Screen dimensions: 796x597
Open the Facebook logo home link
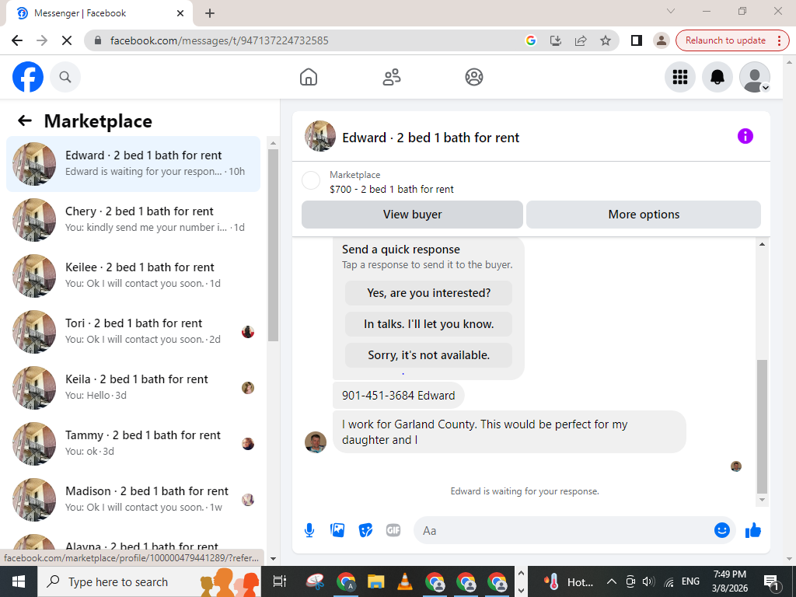click(x=28, y=77)
